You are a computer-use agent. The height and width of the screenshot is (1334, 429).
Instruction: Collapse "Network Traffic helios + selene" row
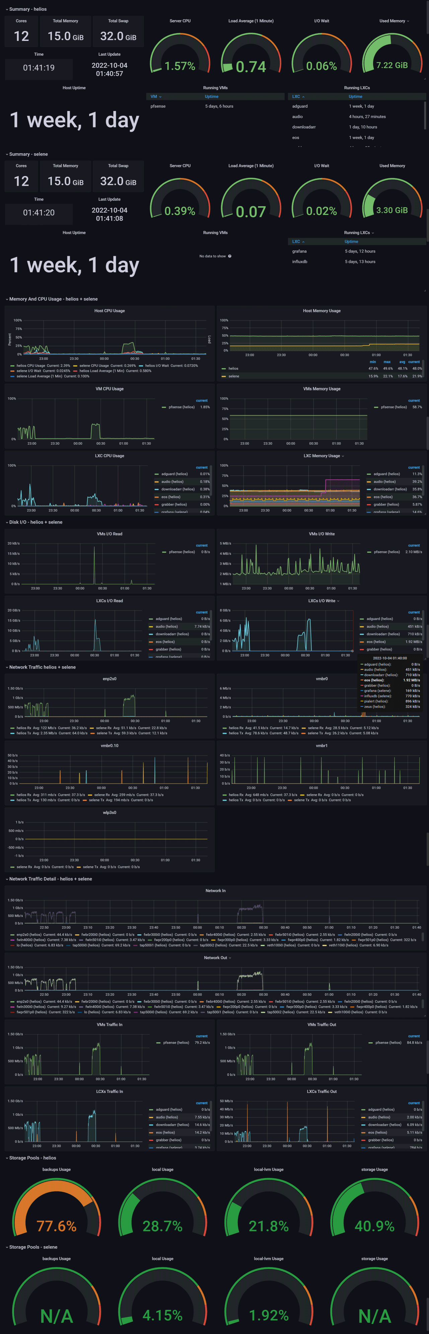tap(41, 667)
